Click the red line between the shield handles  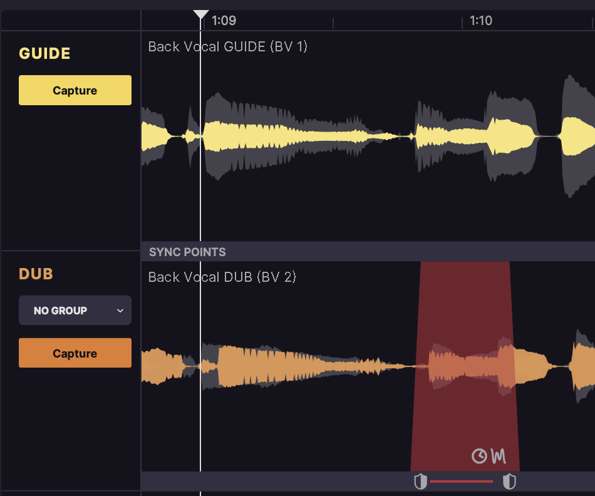[462, 482]
